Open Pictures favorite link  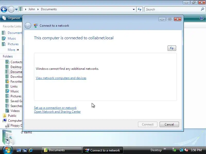coord(10,44)
